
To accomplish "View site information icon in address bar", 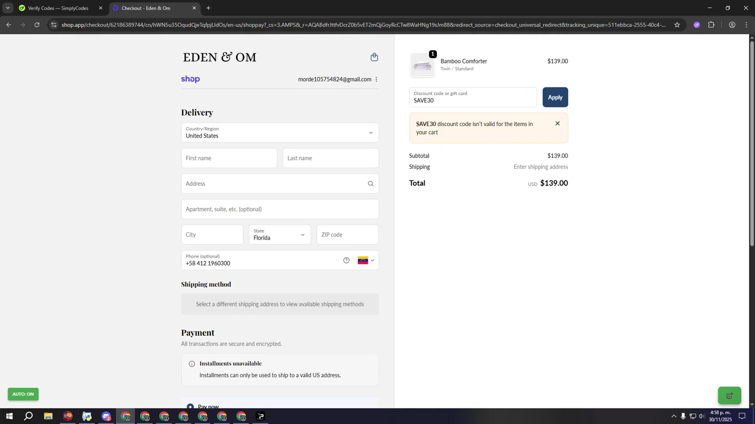I will [x=54, y=25].
